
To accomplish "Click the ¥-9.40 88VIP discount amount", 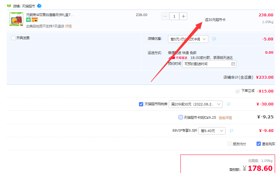I will pos(266,131).
